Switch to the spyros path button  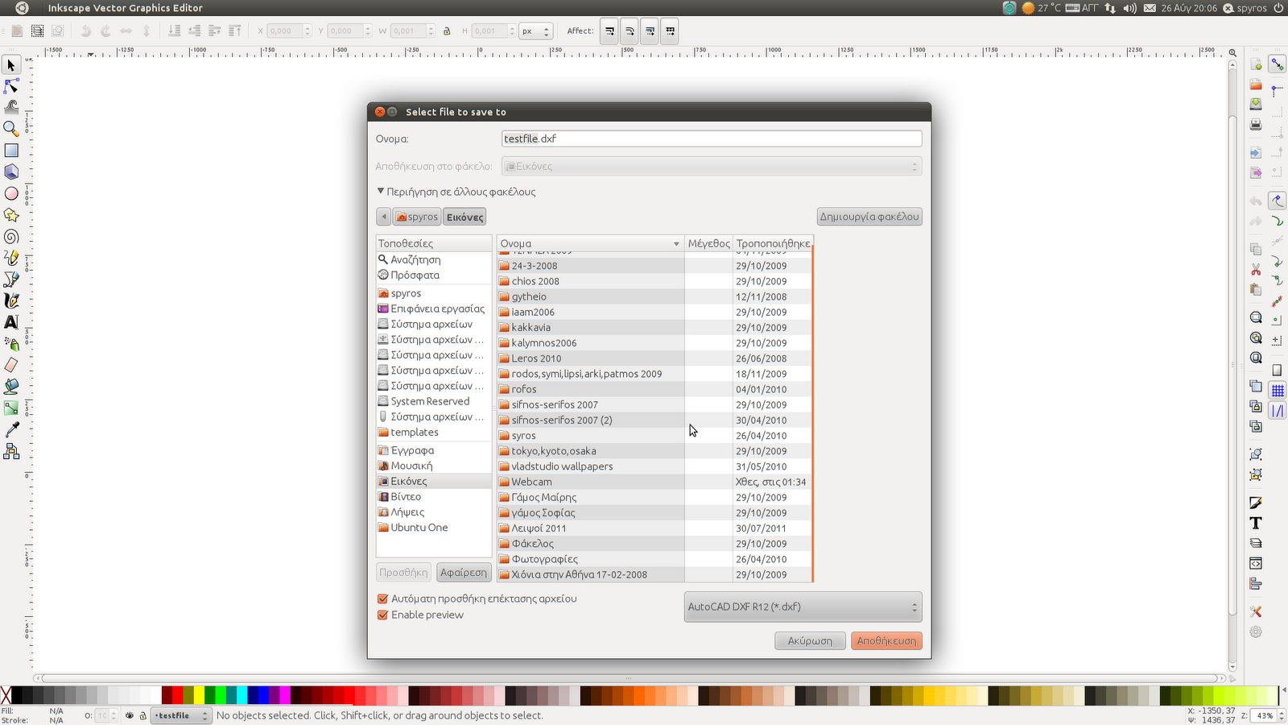(417, 217)
